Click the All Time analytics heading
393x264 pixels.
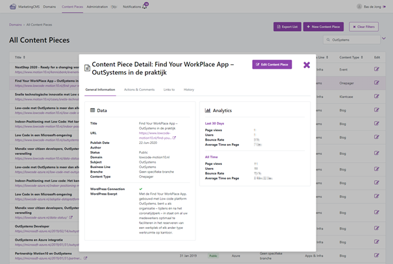pos(211,157)
